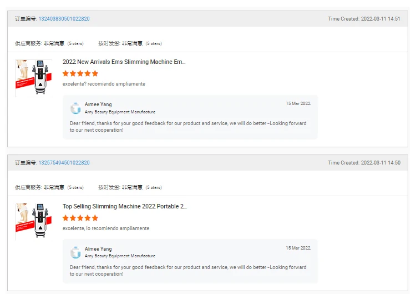Click the first seller reply message text
Image resolution: width=416 pixels, height=294 pixels.
(187, 127)
